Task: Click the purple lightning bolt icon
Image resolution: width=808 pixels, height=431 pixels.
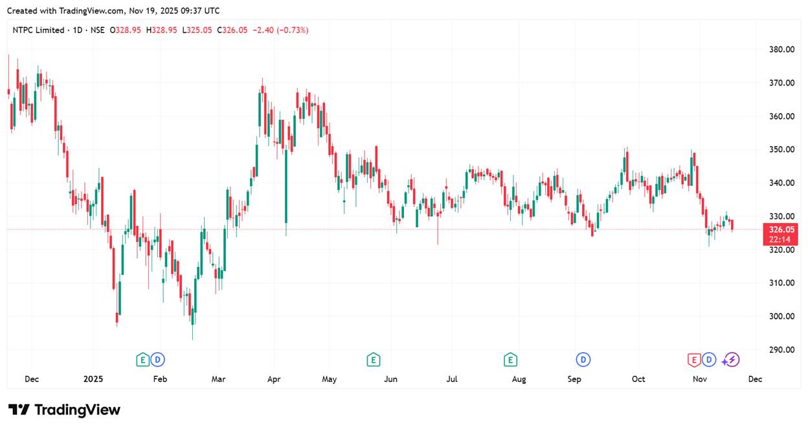Action: click(731, 359)
